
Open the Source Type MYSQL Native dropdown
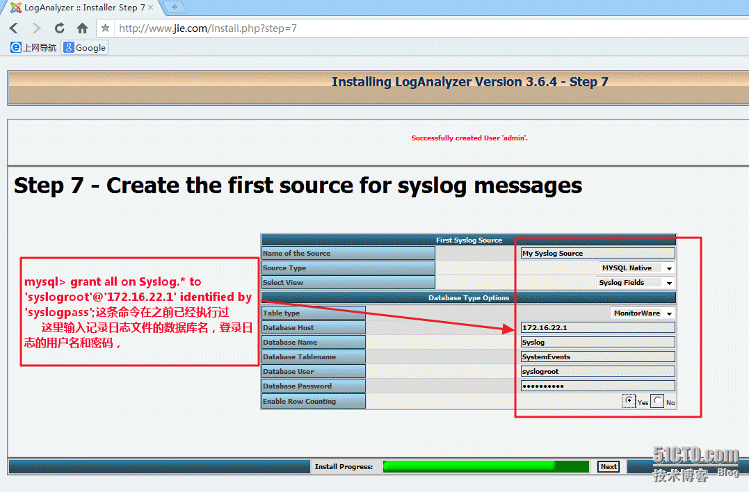[x=637, y=268]
